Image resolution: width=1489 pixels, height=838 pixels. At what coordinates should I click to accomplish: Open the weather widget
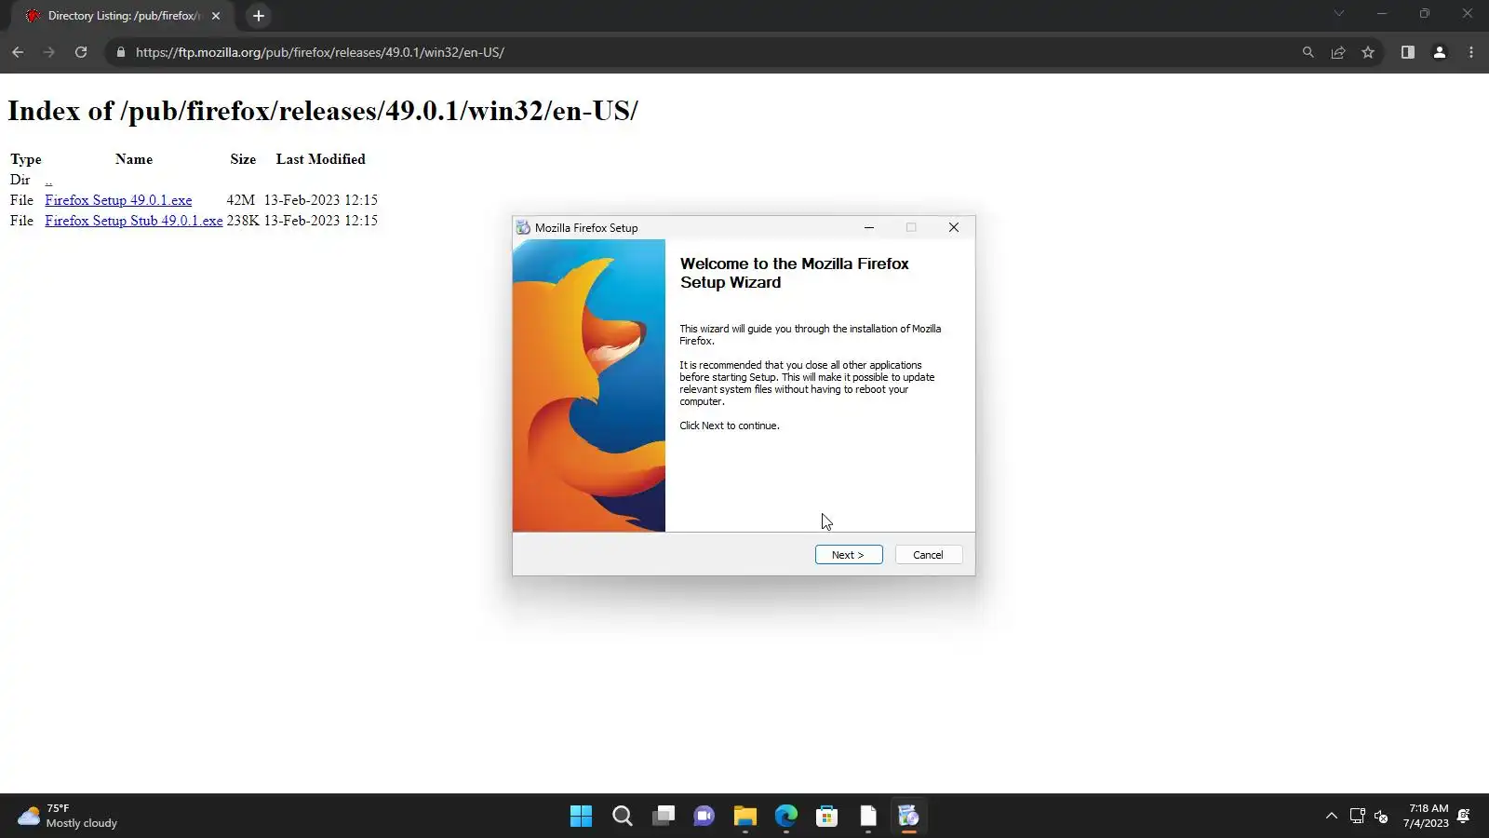coord(68,817)
